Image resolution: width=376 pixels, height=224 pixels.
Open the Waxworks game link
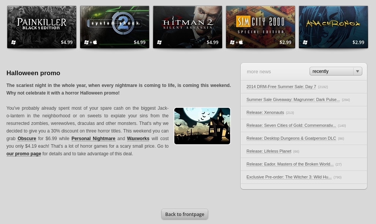click(138, 139)
